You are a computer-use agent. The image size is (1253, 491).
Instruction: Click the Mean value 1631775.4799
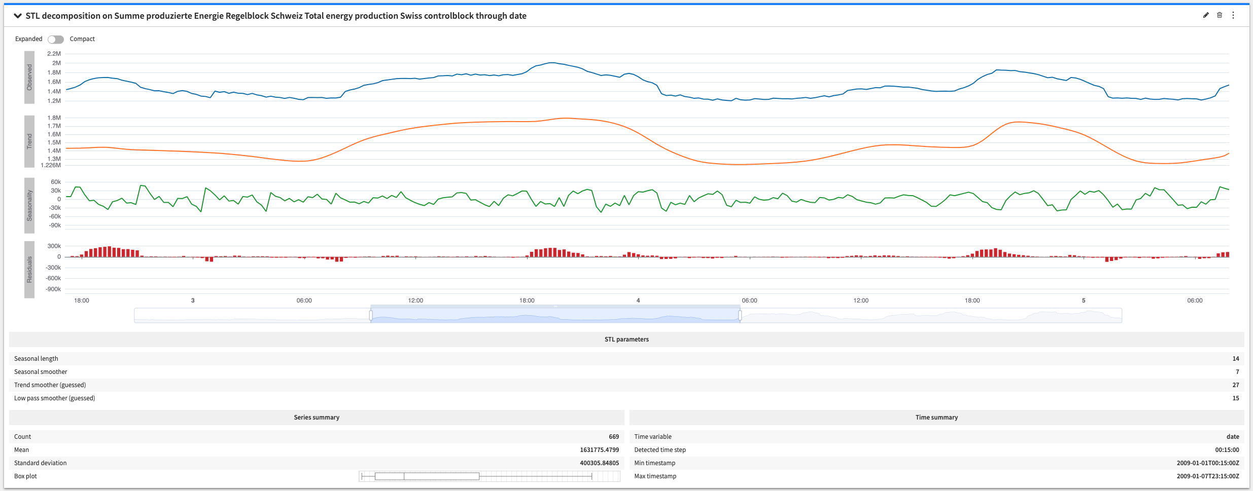600,450
